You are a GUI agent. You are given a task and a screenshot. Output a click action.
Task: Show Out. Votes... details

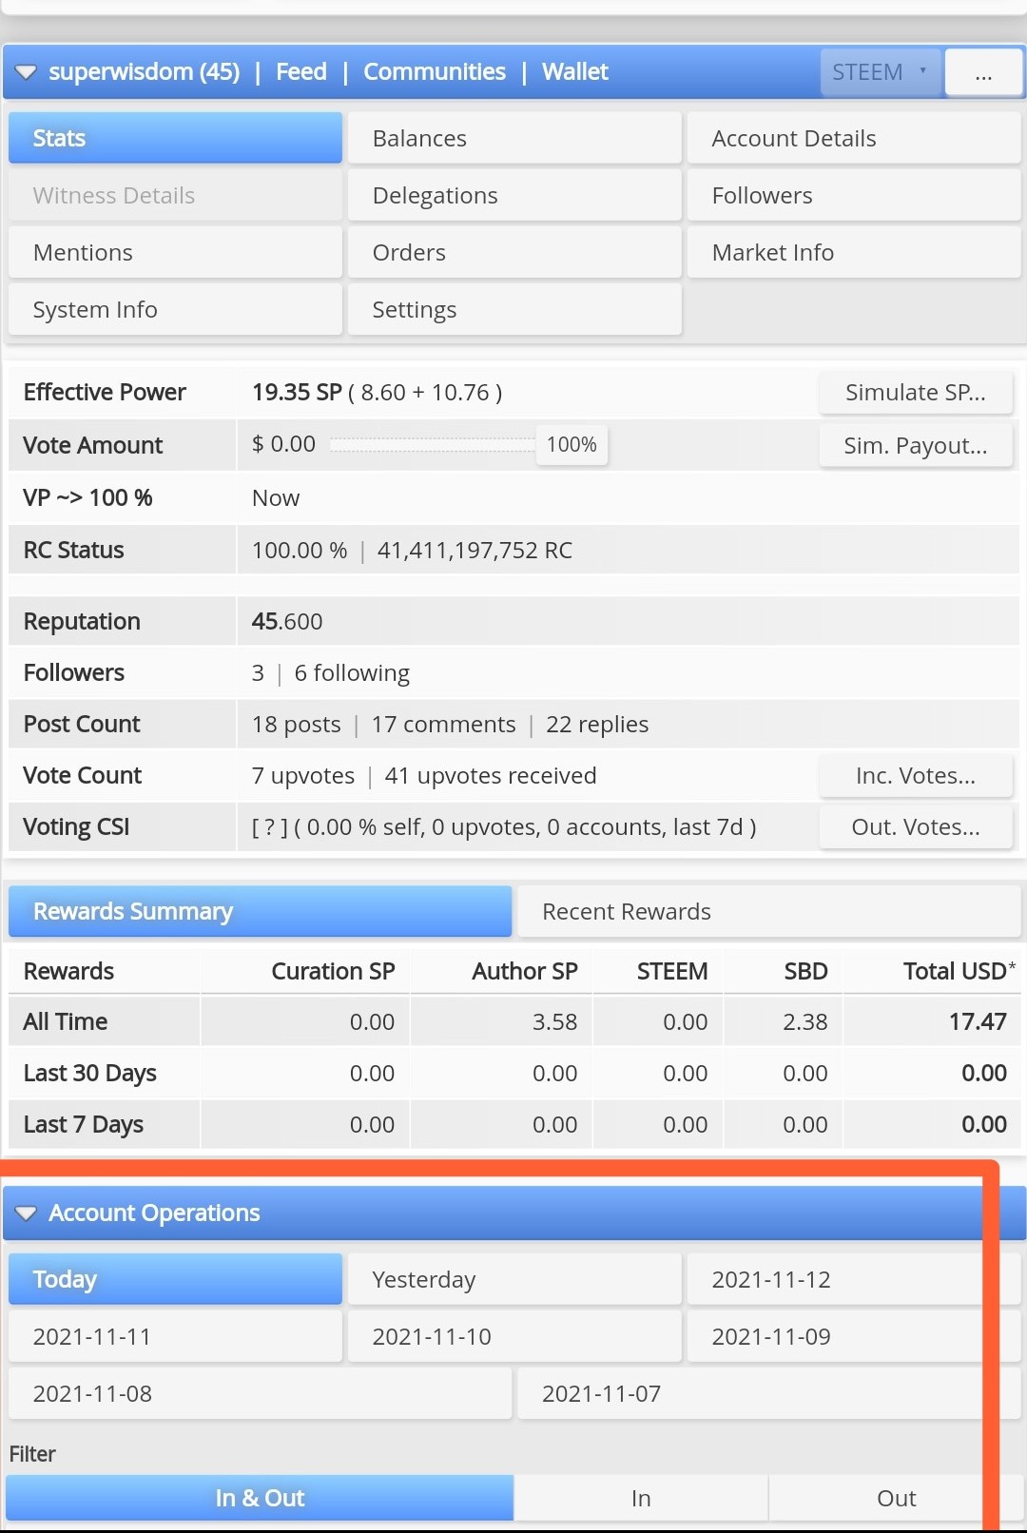916,826
